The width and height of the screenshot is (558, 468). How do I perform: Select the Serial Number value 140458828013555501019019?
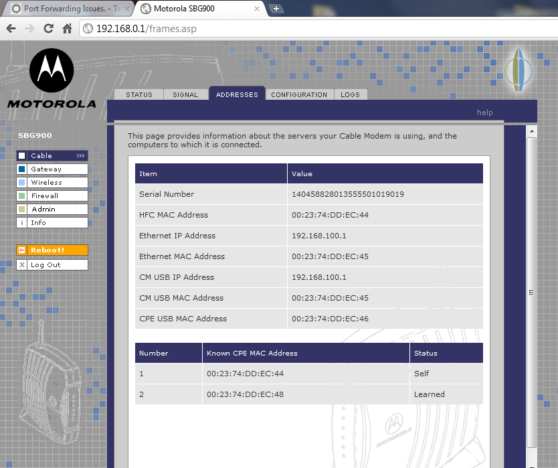tap(348, 194)
